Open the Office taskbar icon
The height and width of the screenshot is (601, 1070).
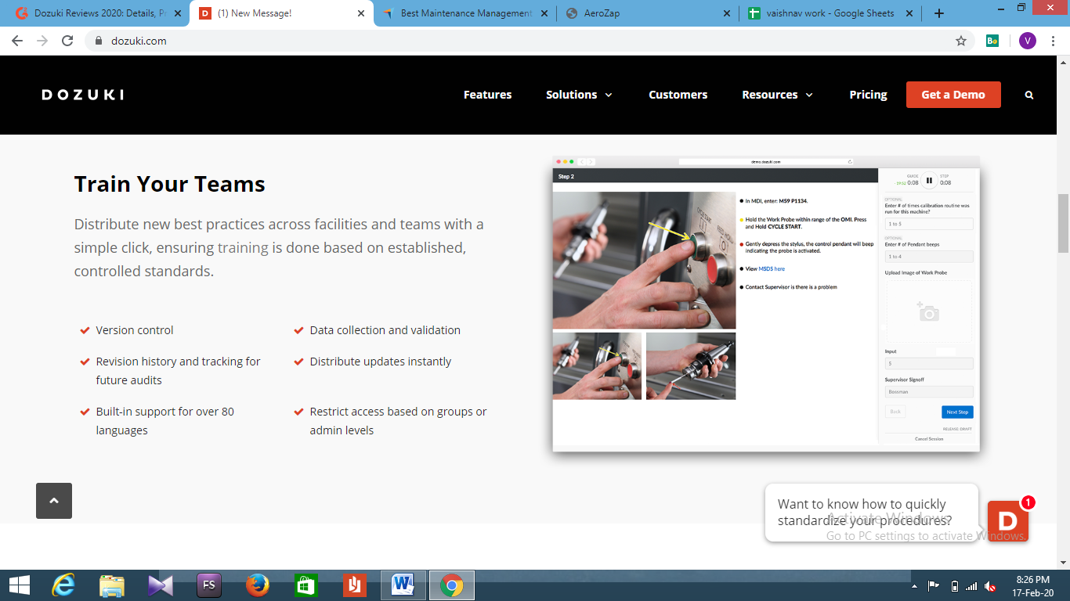tap(354, 585)
